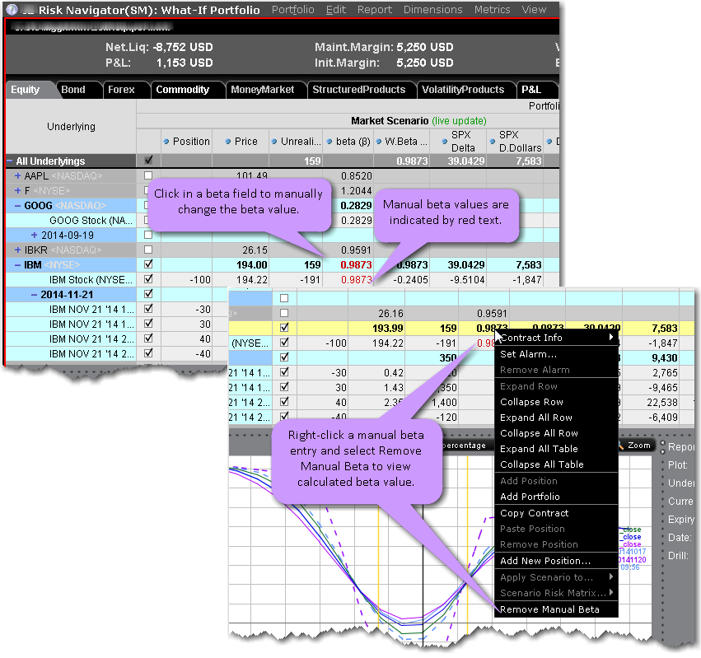Collapse the 2014-11-21 expiry group
Viewport: 701px width, 658px height.
(x=34, y=294)
